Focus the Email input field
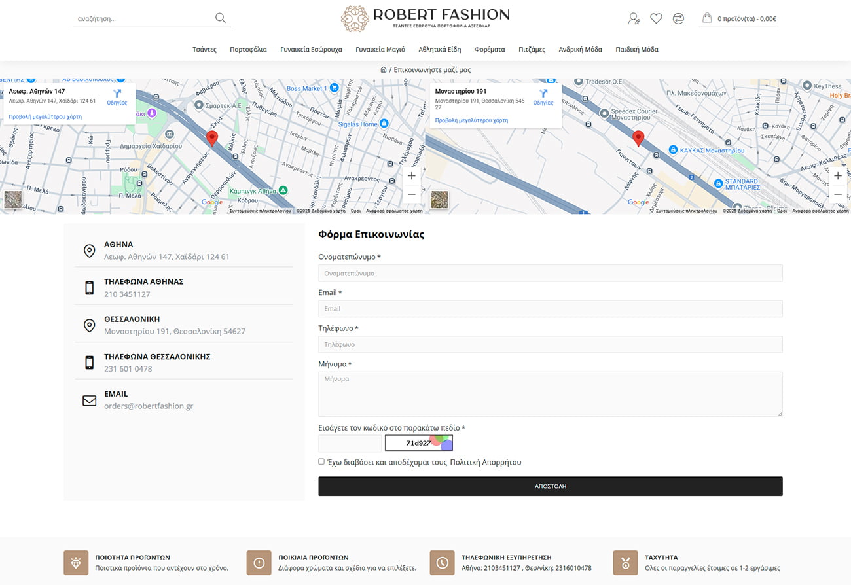This screenshot has height=585, width=851. click(x=551, y=309)
